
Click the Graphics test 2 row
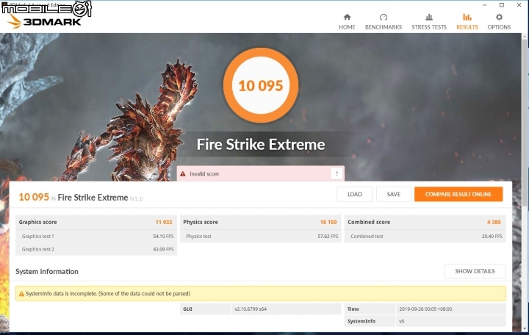(x=96, y=249)
